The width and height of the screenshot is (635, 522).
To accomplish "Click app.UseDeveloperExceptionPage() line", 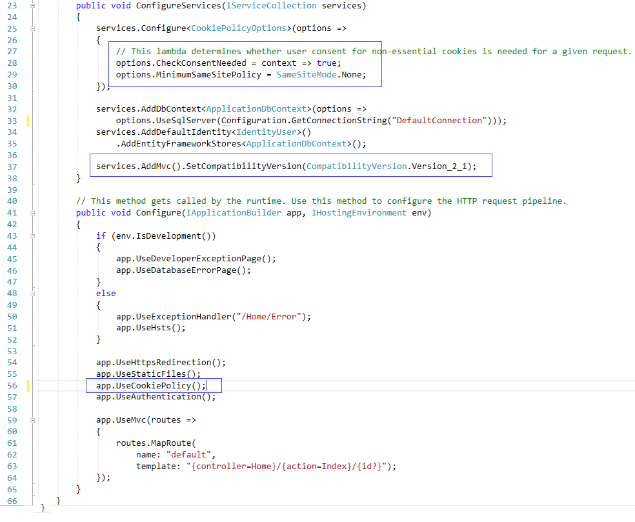I will pos(196,259).
